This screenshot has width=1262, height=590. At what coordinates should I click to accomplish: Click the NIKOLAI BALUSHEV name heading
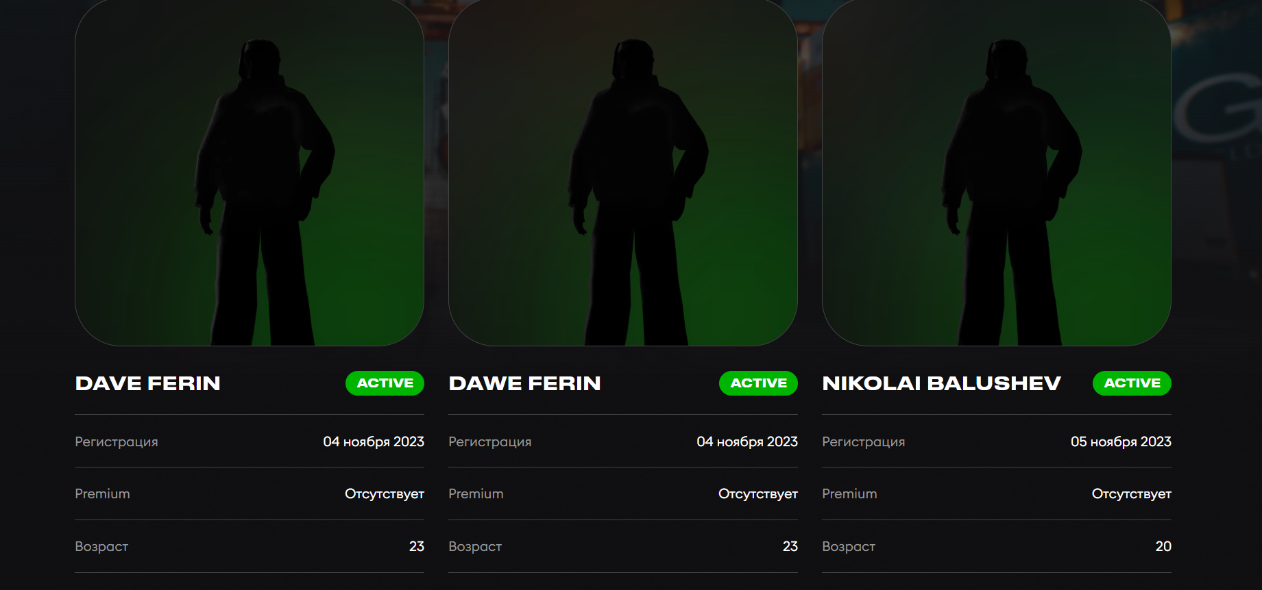(x=942, y=383)
